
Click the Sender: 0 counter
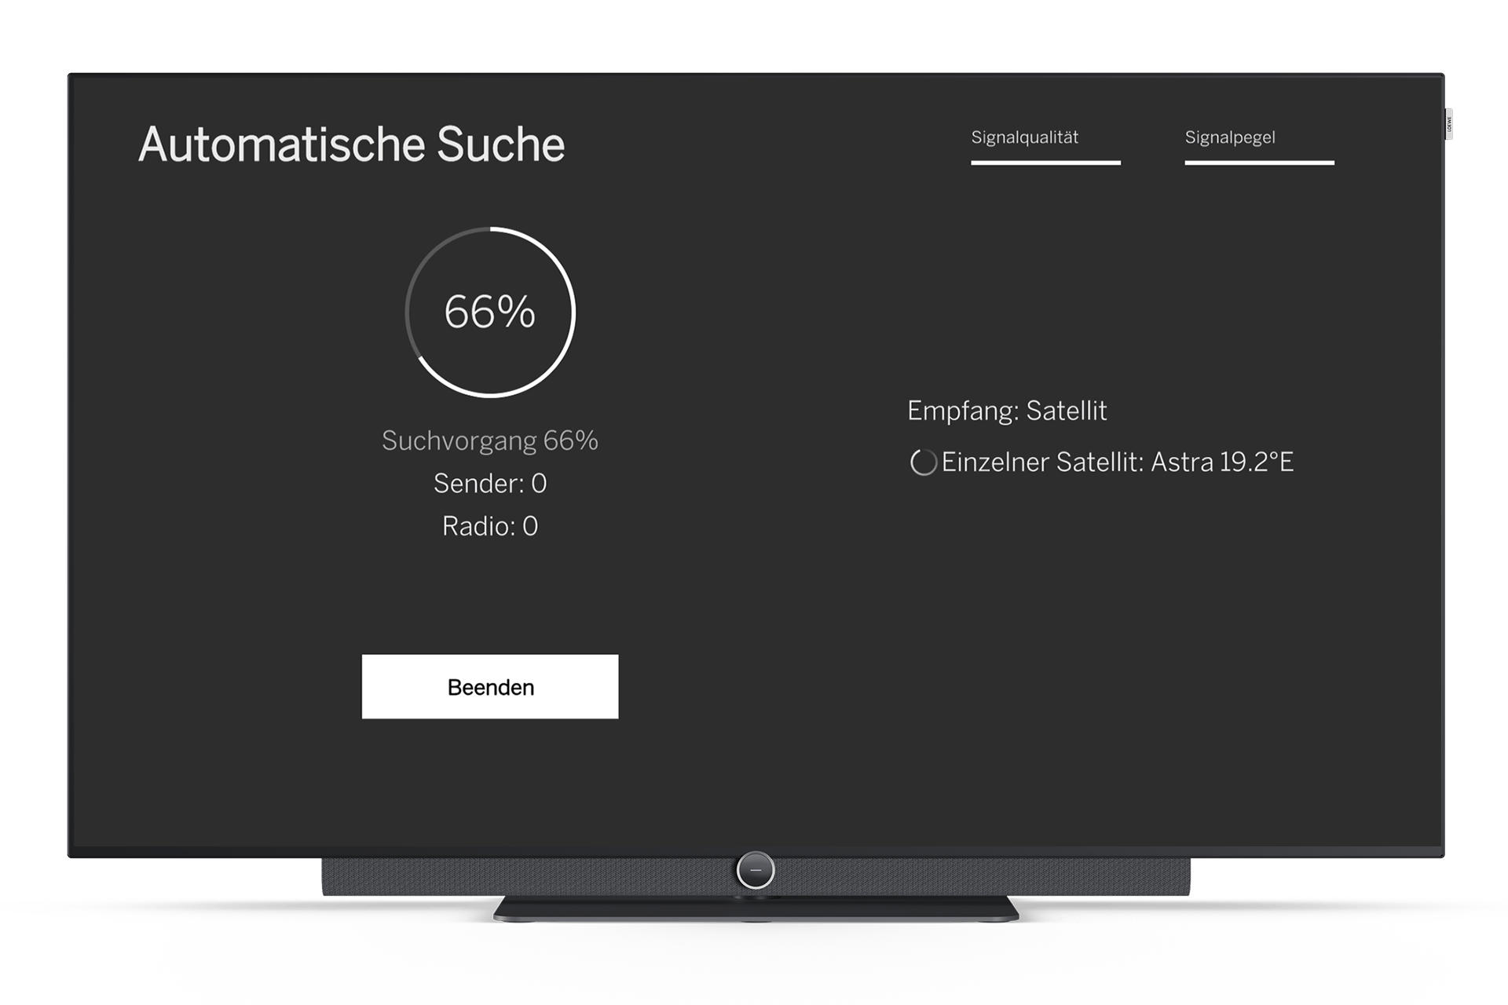(x=489, y=484)
